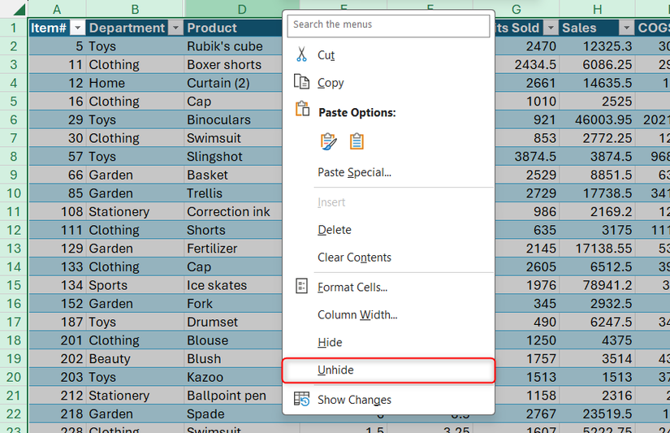
Task: Choose Hide from context menu
Action: [x=388, y=342]
